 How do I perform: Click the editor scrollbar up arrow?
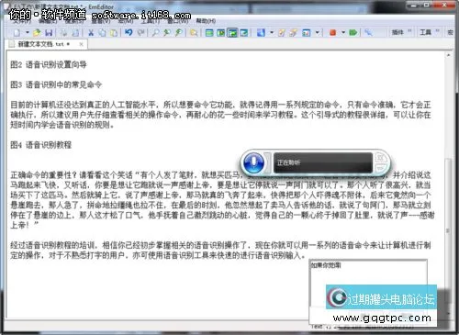click(x=448, y=55)
